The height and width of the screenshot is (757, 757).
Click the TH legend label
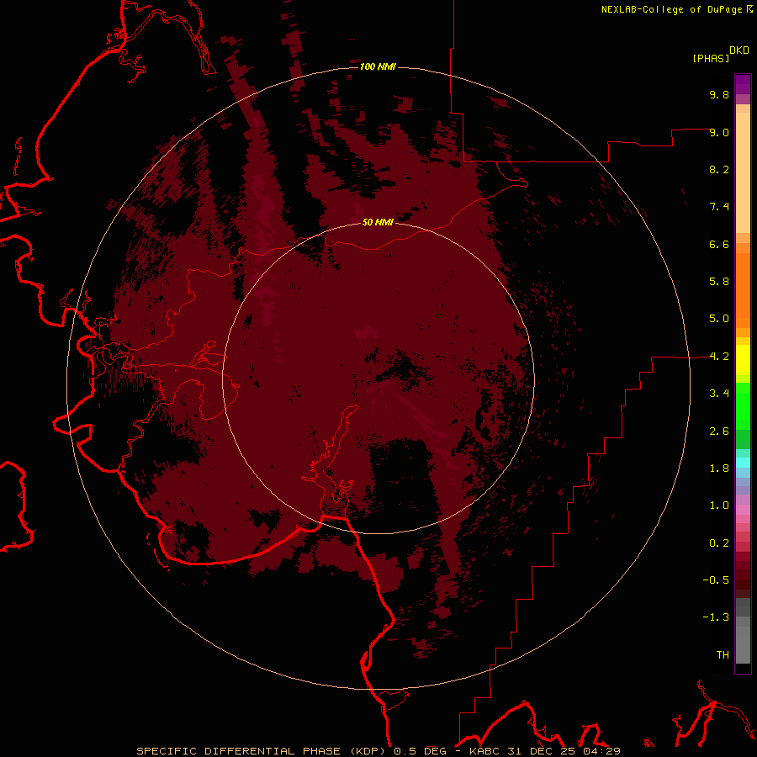click(x=723, y=655)
